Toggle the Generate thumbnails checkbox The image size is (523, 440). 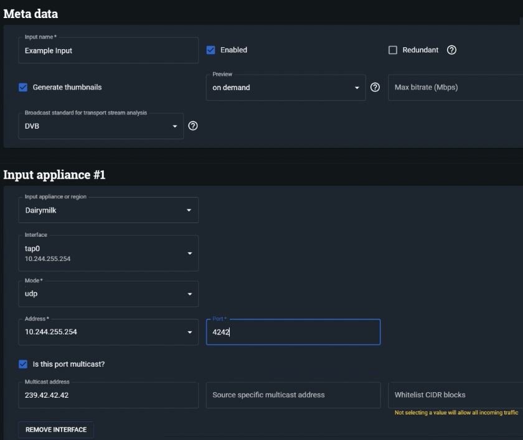click(x=23, y=88)
